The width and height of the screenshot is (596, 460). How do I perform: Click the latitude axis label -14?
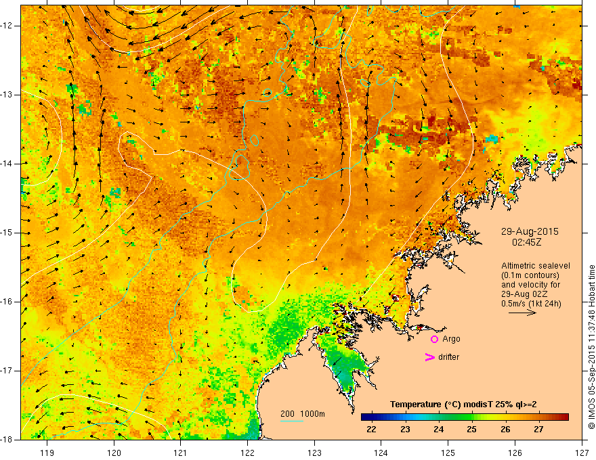[x=7, y=164]
